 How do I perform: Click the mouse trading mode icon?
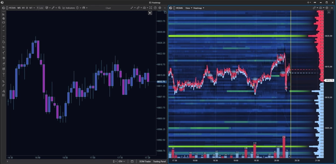77,8
